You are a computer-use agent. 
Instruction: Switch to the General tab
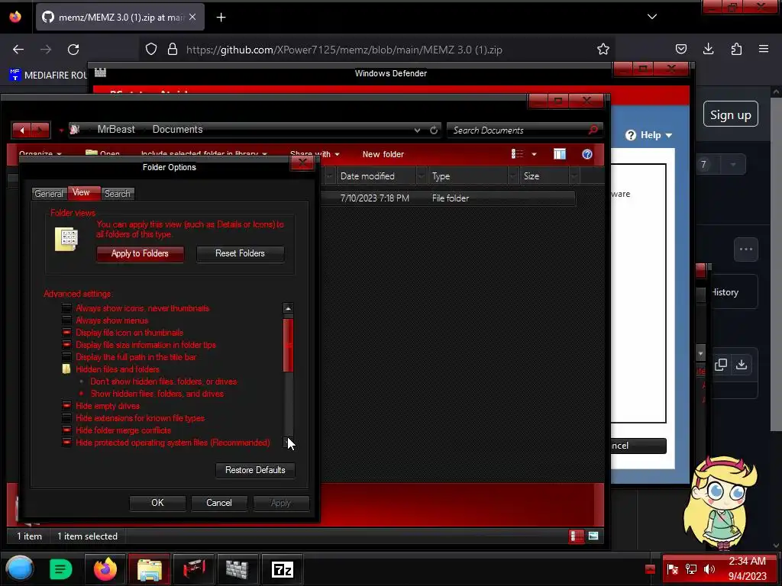(49, 194)
